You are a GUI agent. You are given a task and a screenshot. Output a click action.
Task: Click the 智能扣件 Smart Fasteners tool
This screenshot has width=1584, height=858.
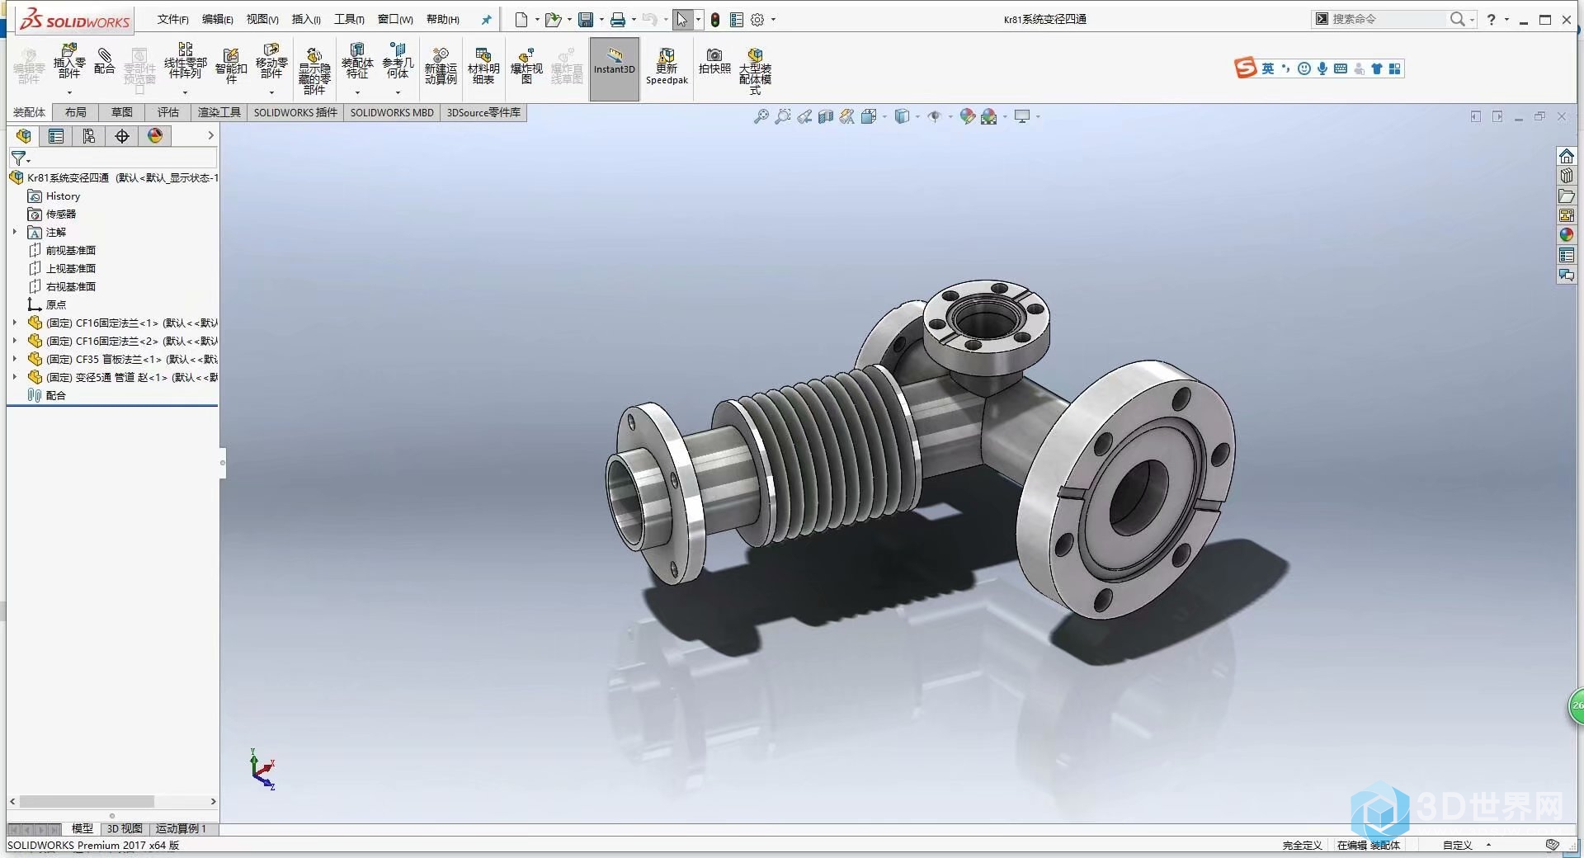tap(231, 66)
